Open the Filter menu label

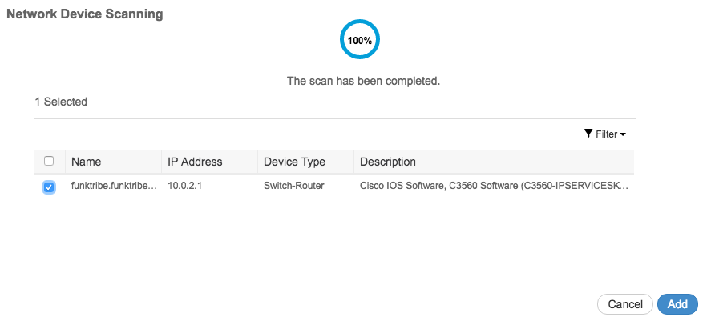606,134
